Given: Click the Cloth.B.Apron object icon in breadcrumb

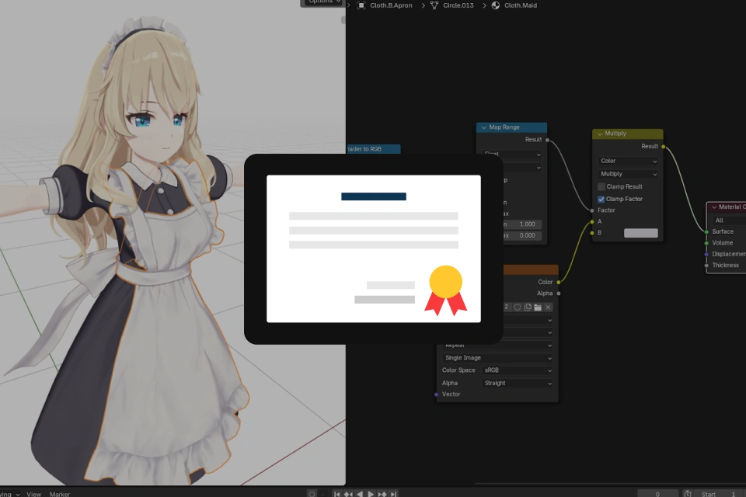Looking at the screenshot, I should 361,5.
